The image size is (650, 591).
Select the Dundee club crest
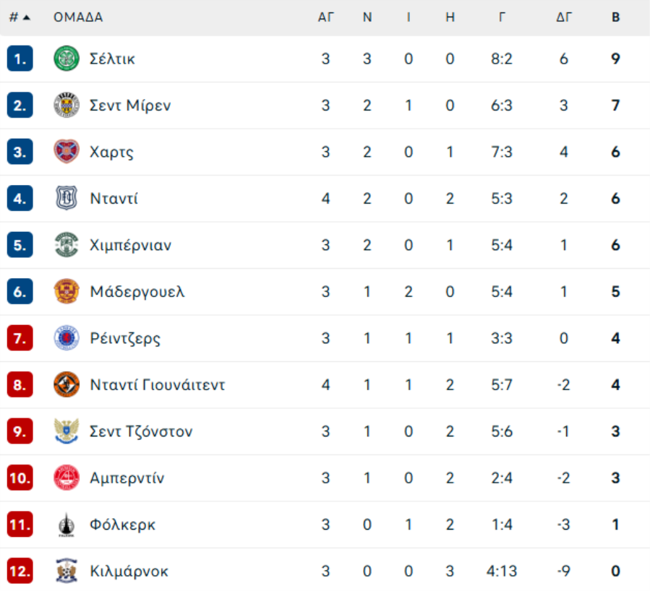click(67, 199)
